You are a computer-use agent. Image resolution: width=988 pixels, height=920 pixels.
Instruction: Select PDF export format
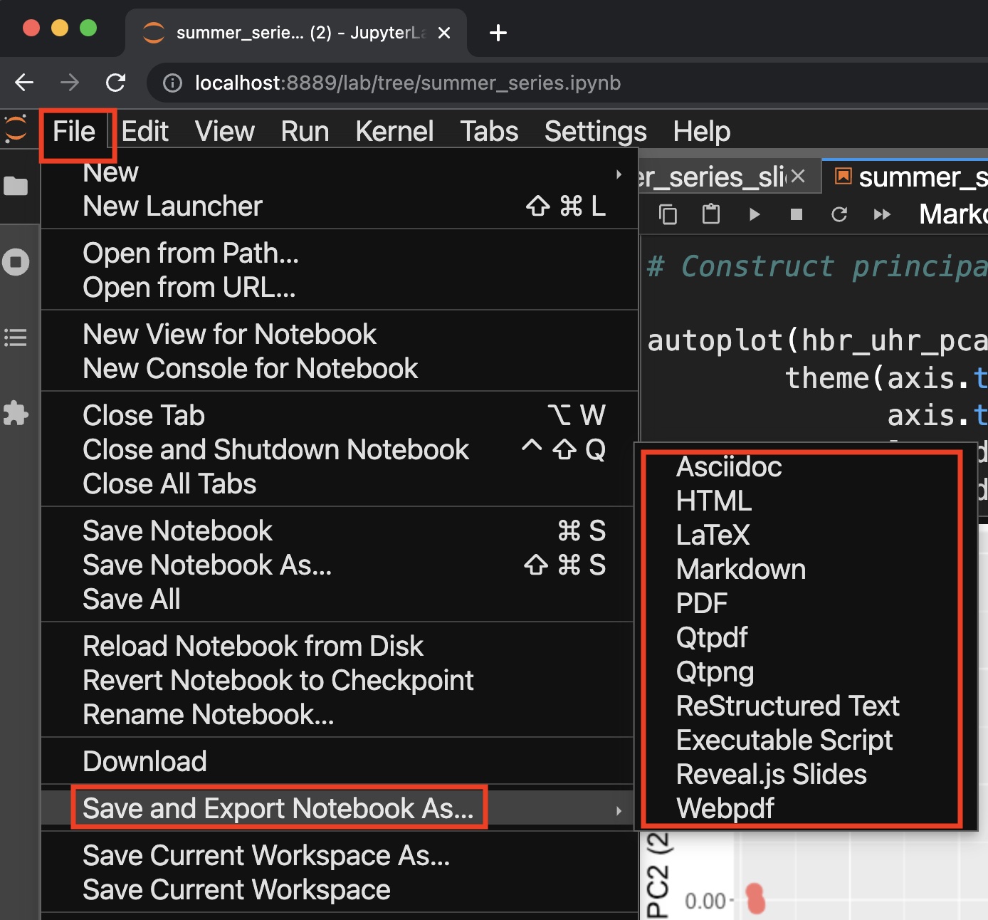[702, 603]
